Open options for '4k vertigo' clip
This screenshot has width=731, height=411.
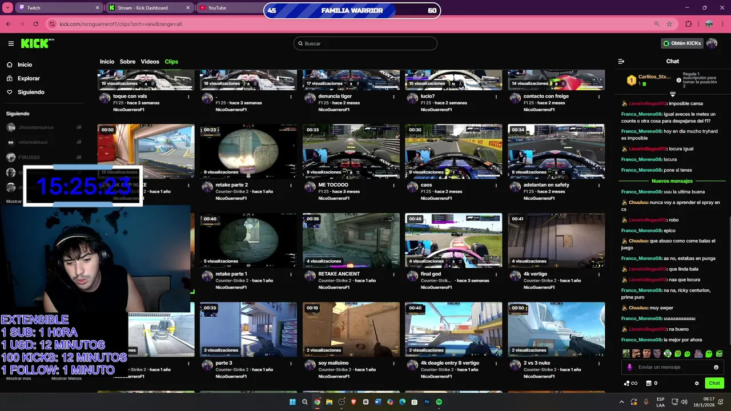600,275
